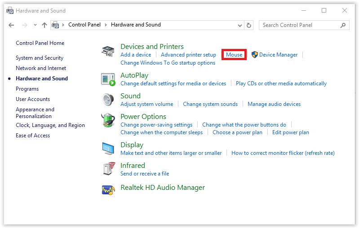Open the Realtek HD Audio Manager icon
The image size is (359, 228).
pos(108,190)
